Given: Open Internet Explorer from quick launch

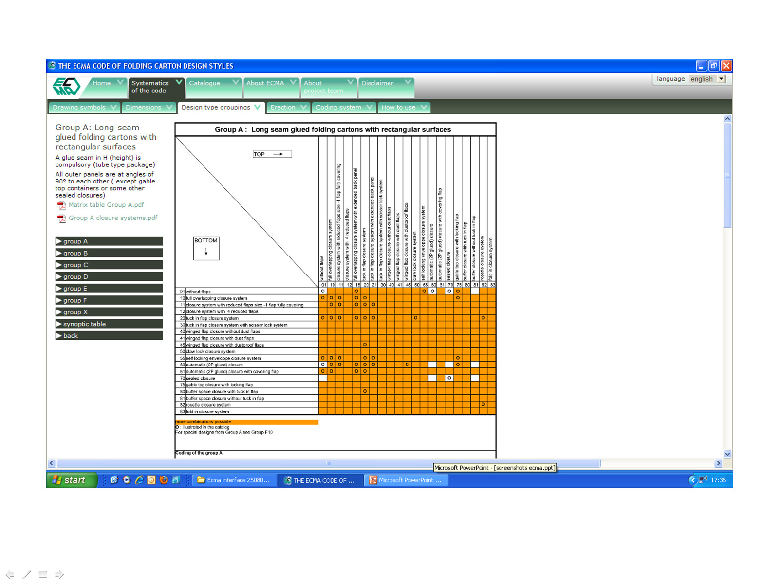Looking at the screenshot, I should pos(139,480).
